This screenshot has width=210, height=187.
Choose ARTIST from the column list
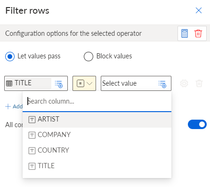[x=97, y=119]
